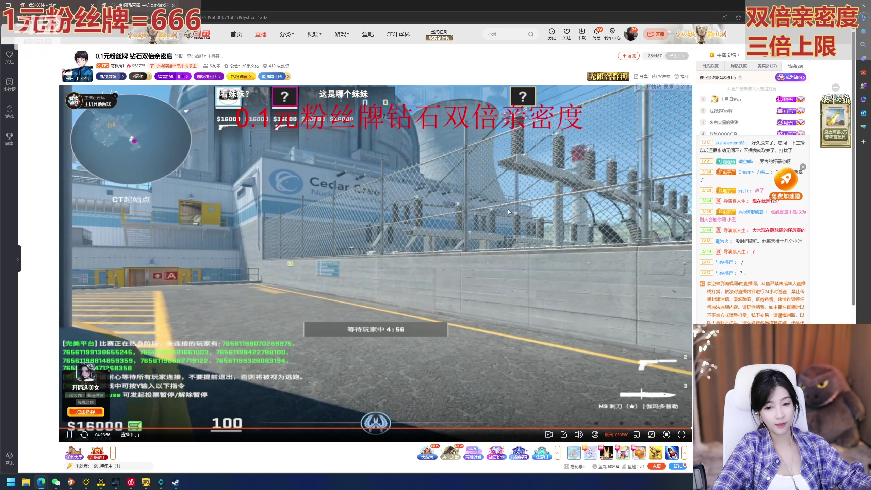Toggle danmaku 弹 comments off
871x490 pixels.
[595, 434]
